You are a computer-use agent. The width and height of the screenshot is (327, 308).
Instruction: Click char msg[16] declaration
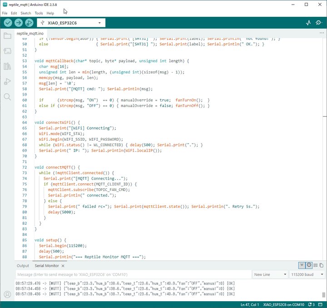coord(54,66)
